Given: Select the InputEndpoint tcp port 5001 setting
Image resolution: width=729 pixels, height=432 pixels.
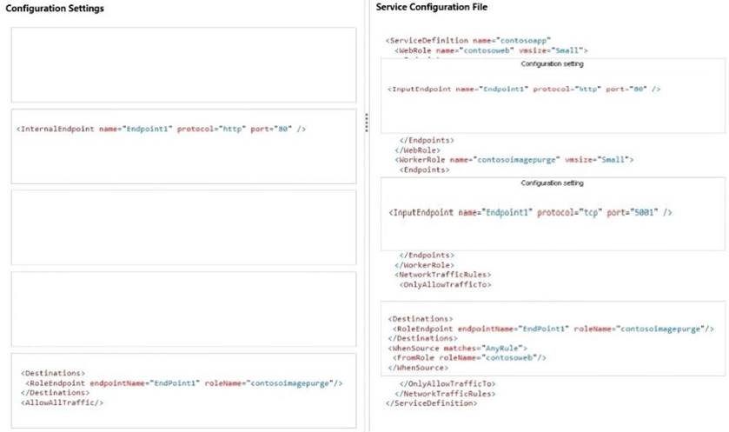Looking at the screenshot, I should (531, 213).
